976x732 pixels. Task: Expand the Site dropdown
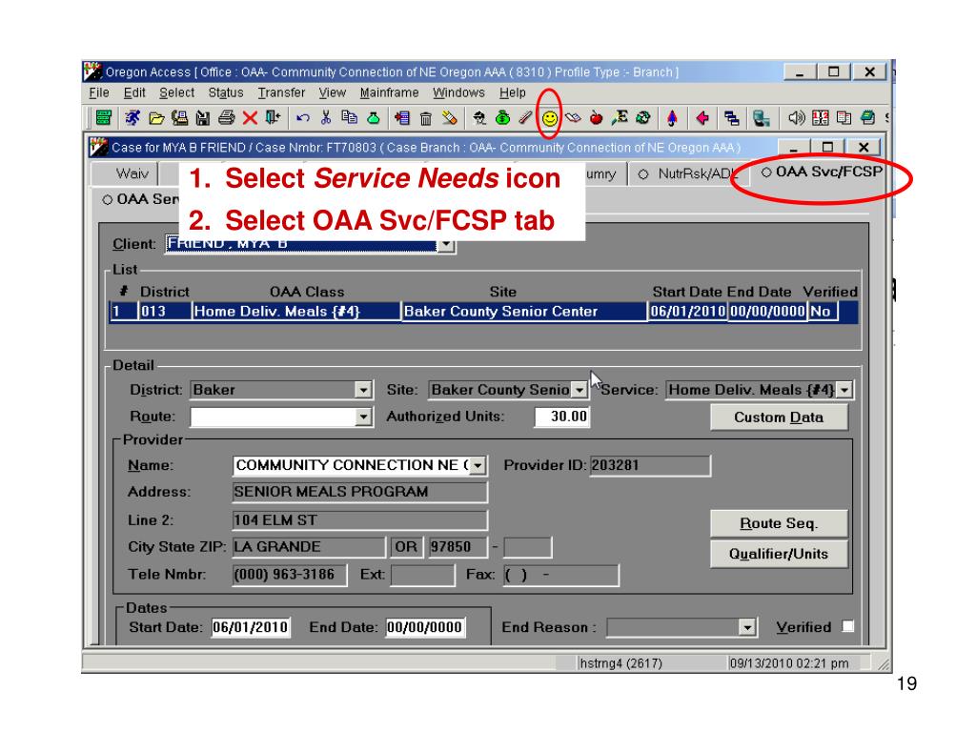coord(579,390)
